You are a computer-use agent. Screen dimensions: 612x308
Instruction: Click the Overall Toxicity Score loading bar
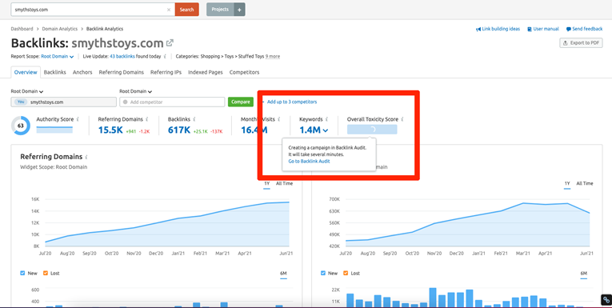372,130
